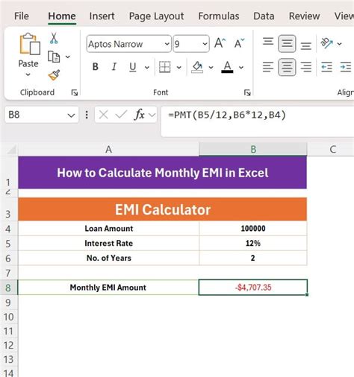Switch to Home tab
The height and width of the screenshot is (377, 354).
[x=62, y=16]
